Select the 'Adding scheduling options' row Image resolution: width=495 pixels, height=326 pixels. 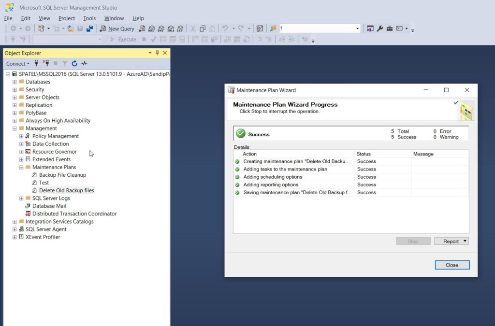[x=351, y=177]
